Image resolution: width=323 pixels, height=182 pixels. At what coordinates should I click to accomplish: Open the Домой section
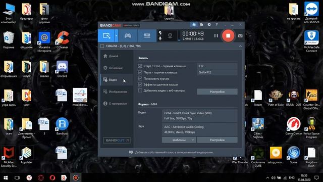click(x=117, y=56)
